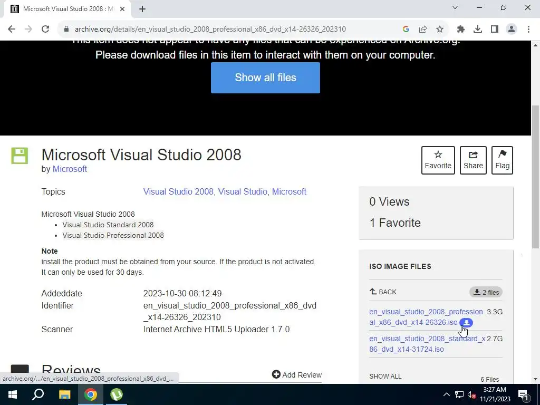540x405 pixels.
Task: Click the 6 Files count text
Action: pos(490,380)
